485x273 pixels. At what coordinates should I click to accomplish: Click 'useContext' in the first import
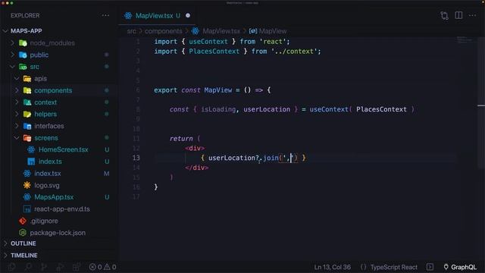pos(208,42)
